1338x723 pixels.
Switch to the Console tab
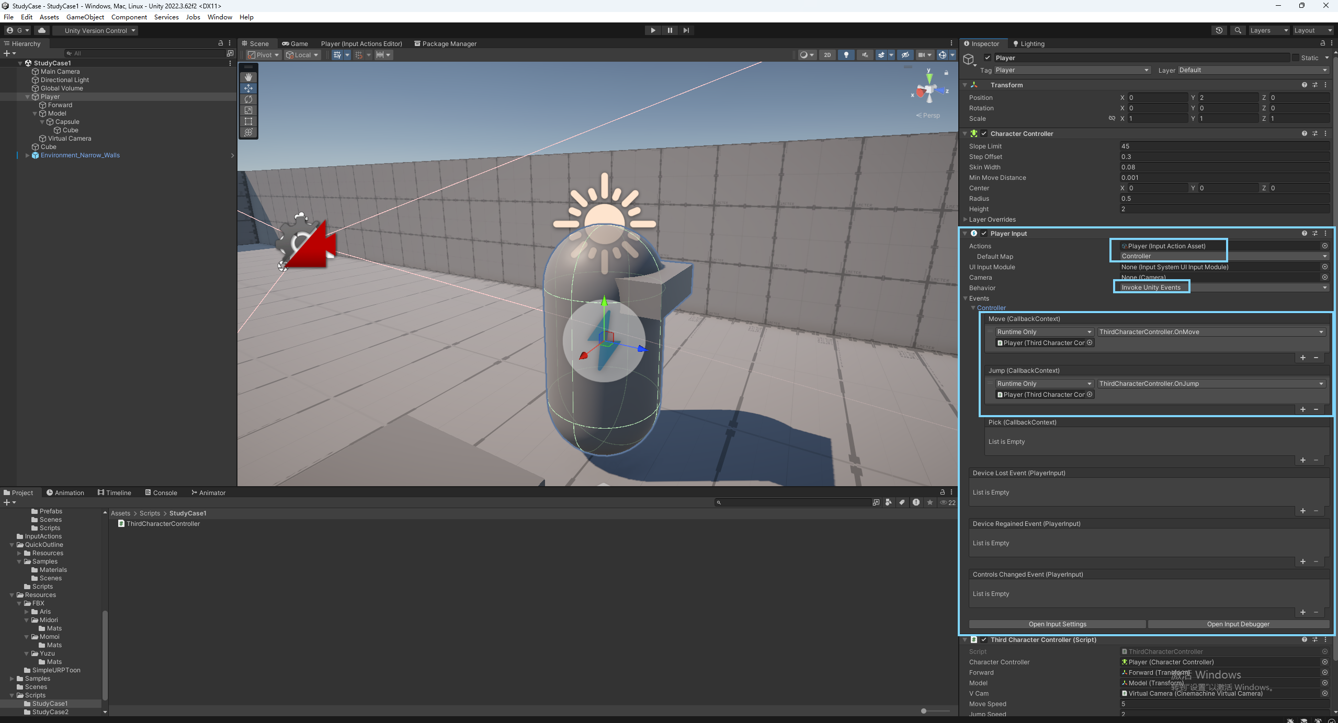tap(161, 492)
